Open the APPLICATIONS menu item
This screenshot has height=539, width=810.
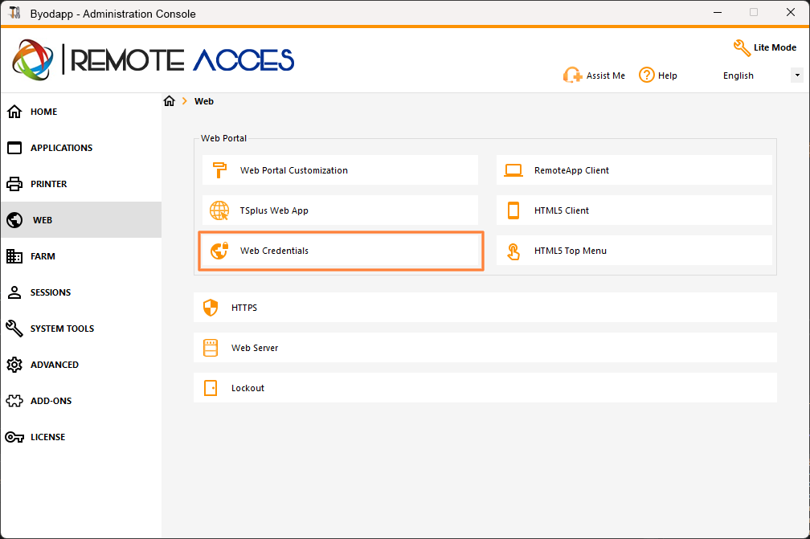coord(81,148)
